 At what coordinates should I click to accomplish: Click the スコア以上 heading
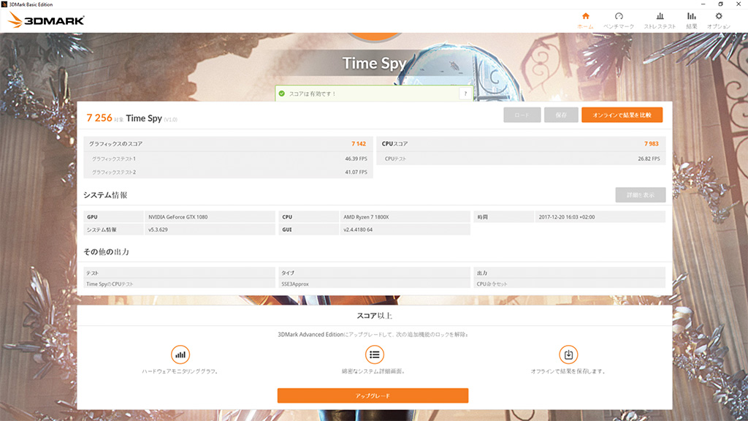coord(375,316)
